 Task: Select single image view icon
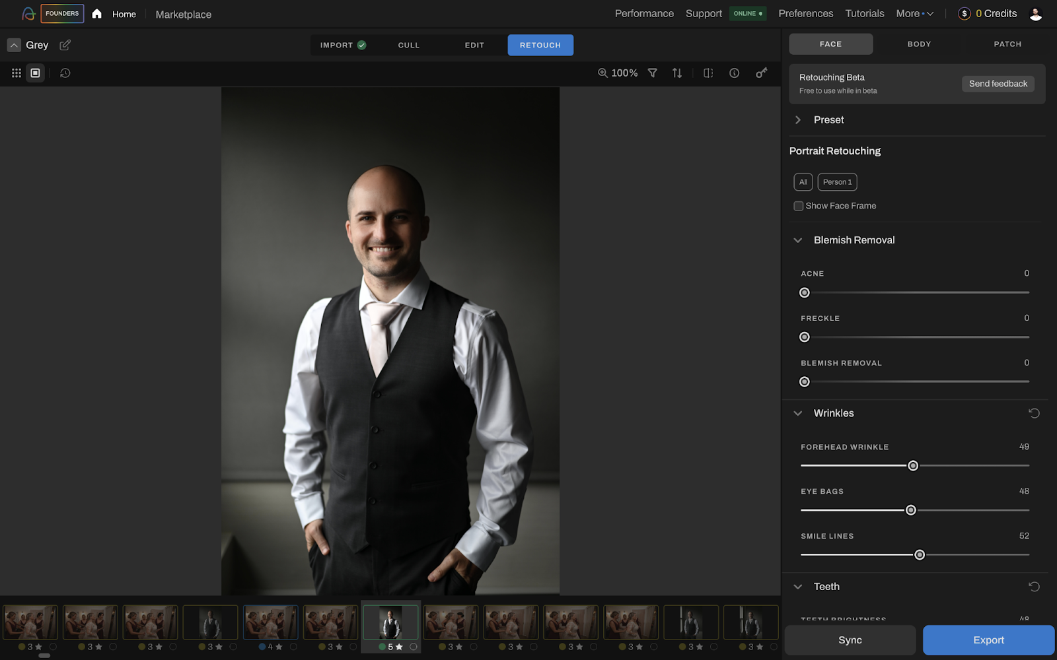[x=36, y=73]
